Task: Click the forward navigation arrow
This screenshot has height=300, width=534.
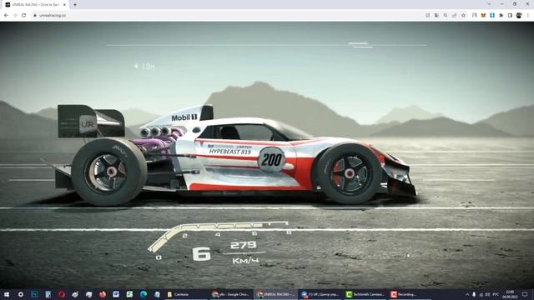Action: click(x=15, y=15)
